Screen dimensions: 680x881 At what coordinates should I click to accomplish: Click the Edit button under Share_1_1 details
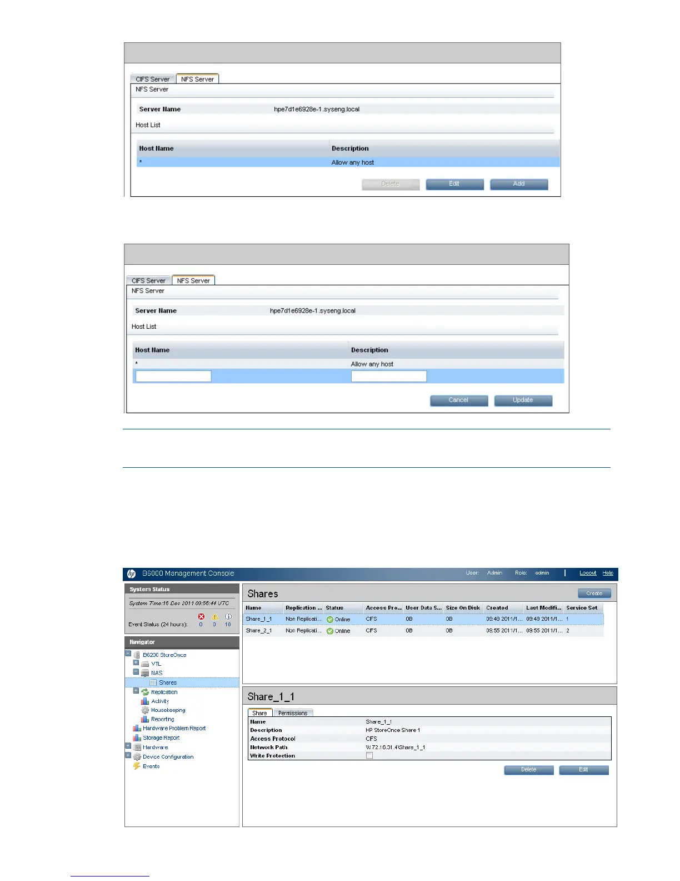584,770
